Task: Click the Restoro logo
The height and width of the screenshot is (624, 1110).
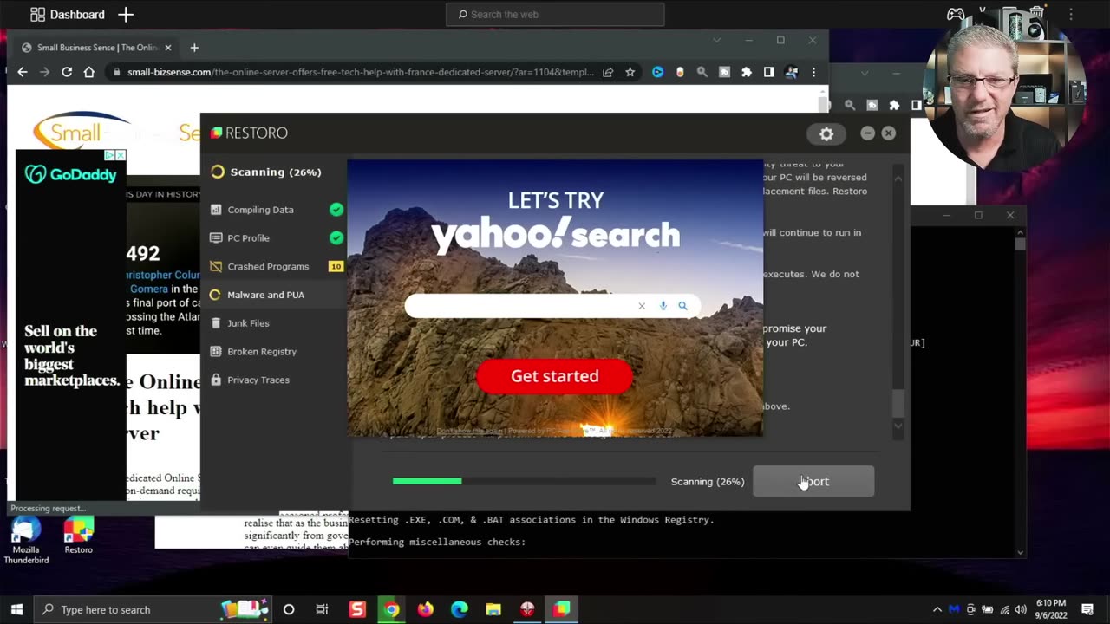Action: click(x=249, y=133)
